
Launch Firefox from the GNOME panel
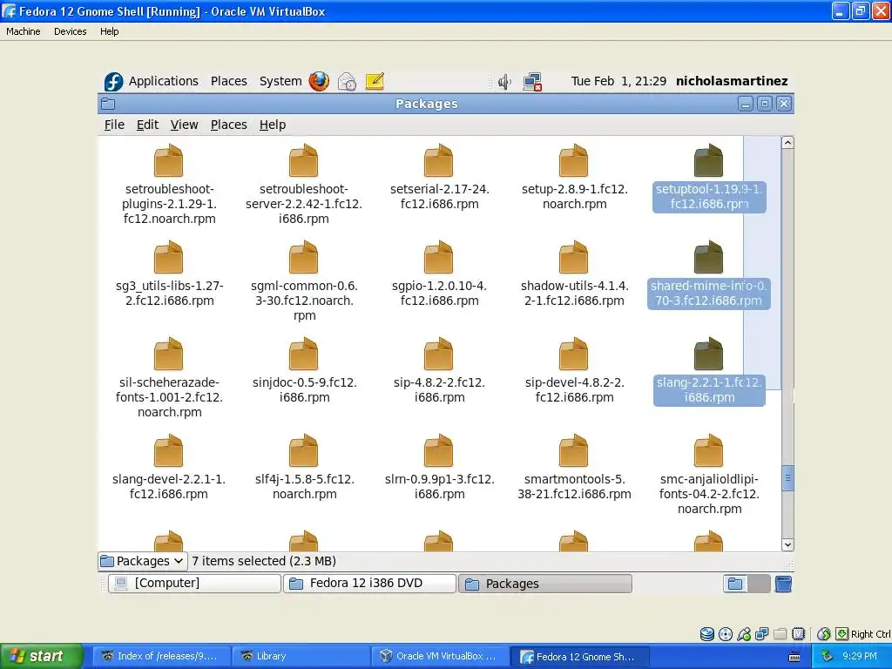pos(319,81)
